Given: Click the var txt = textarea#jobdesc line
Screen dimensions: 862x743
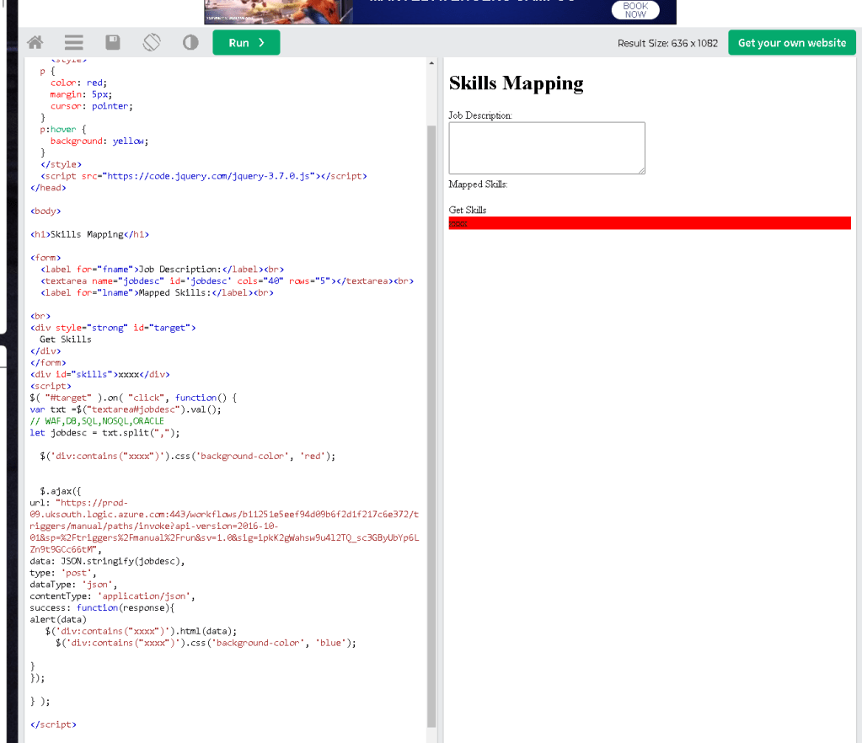Looking at the screenshot, I should [126, 409].
